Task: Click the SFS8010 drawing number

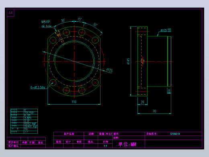Action: click(175, 134)
